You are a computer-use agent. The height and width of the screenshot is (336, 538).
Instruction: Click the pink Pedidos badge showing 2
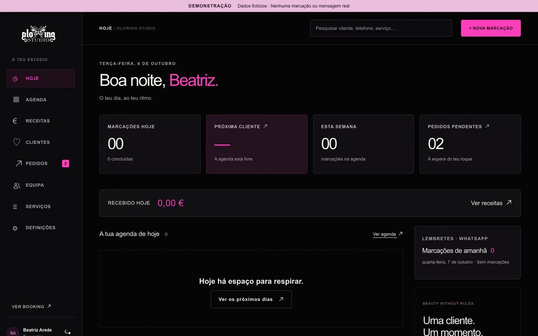65,164
